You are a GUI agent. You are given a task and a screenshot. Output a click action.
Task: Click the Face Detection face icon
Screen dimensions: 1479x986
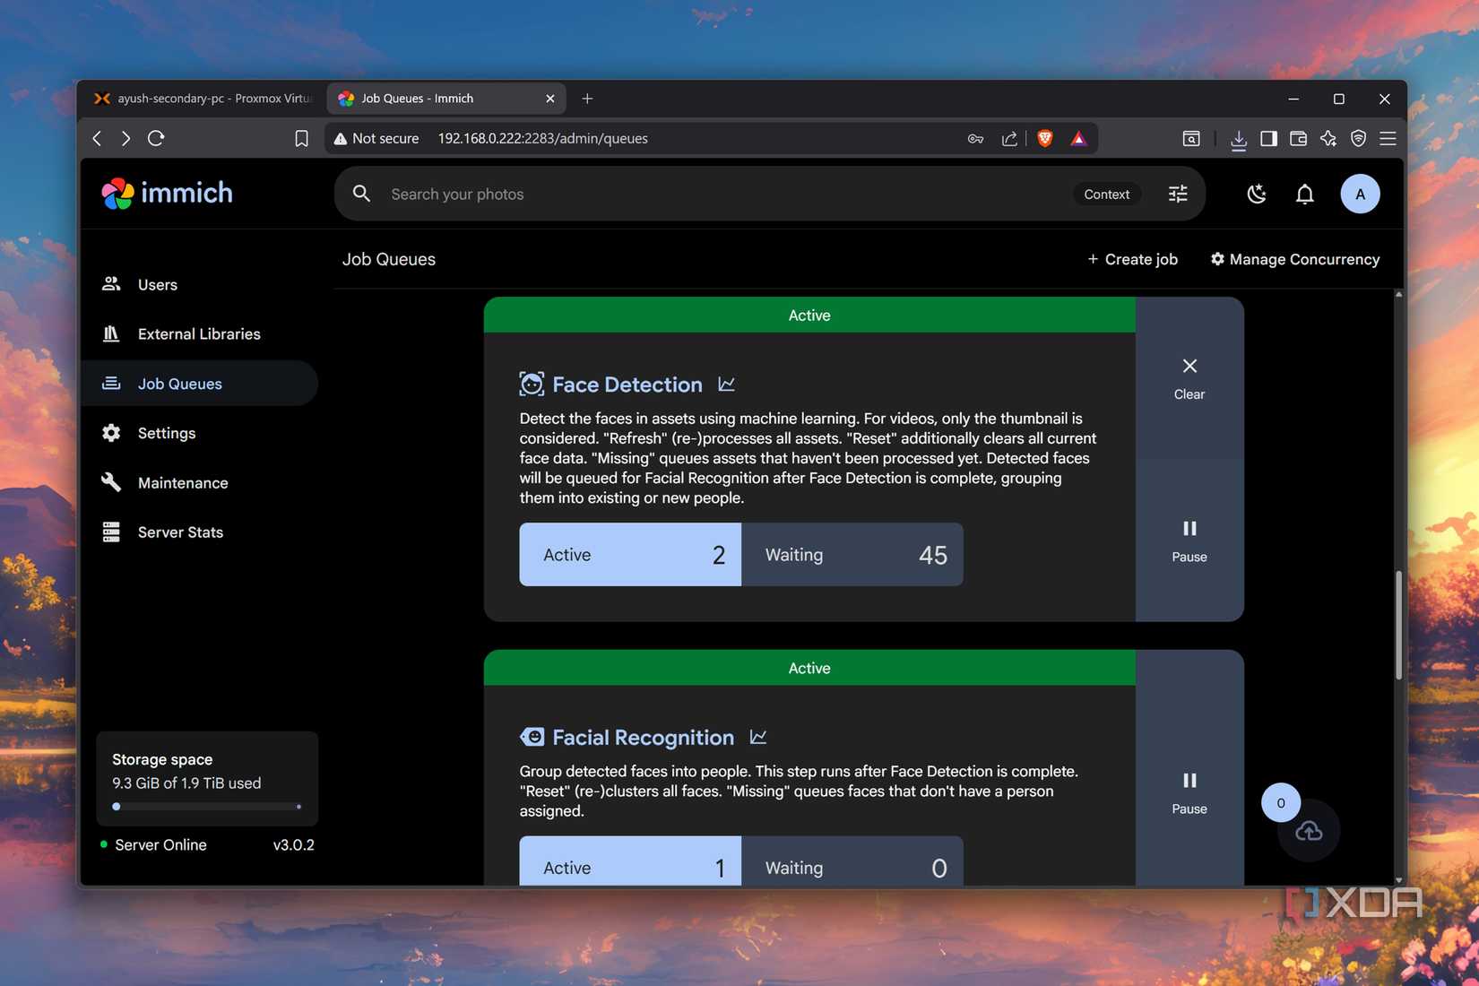[532, 385]
